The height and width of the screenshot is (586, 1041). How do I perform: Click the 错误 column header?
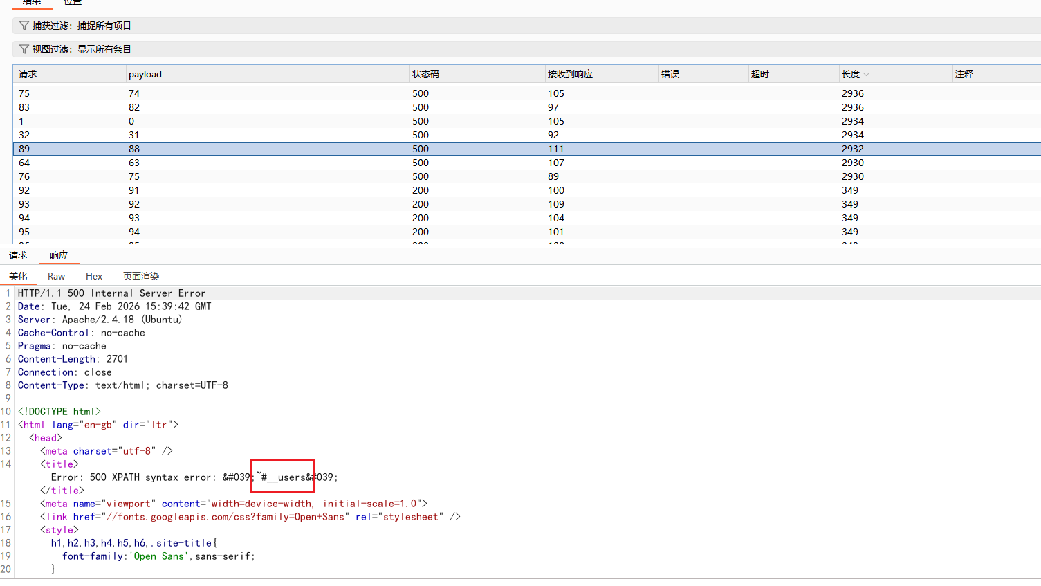670,74
